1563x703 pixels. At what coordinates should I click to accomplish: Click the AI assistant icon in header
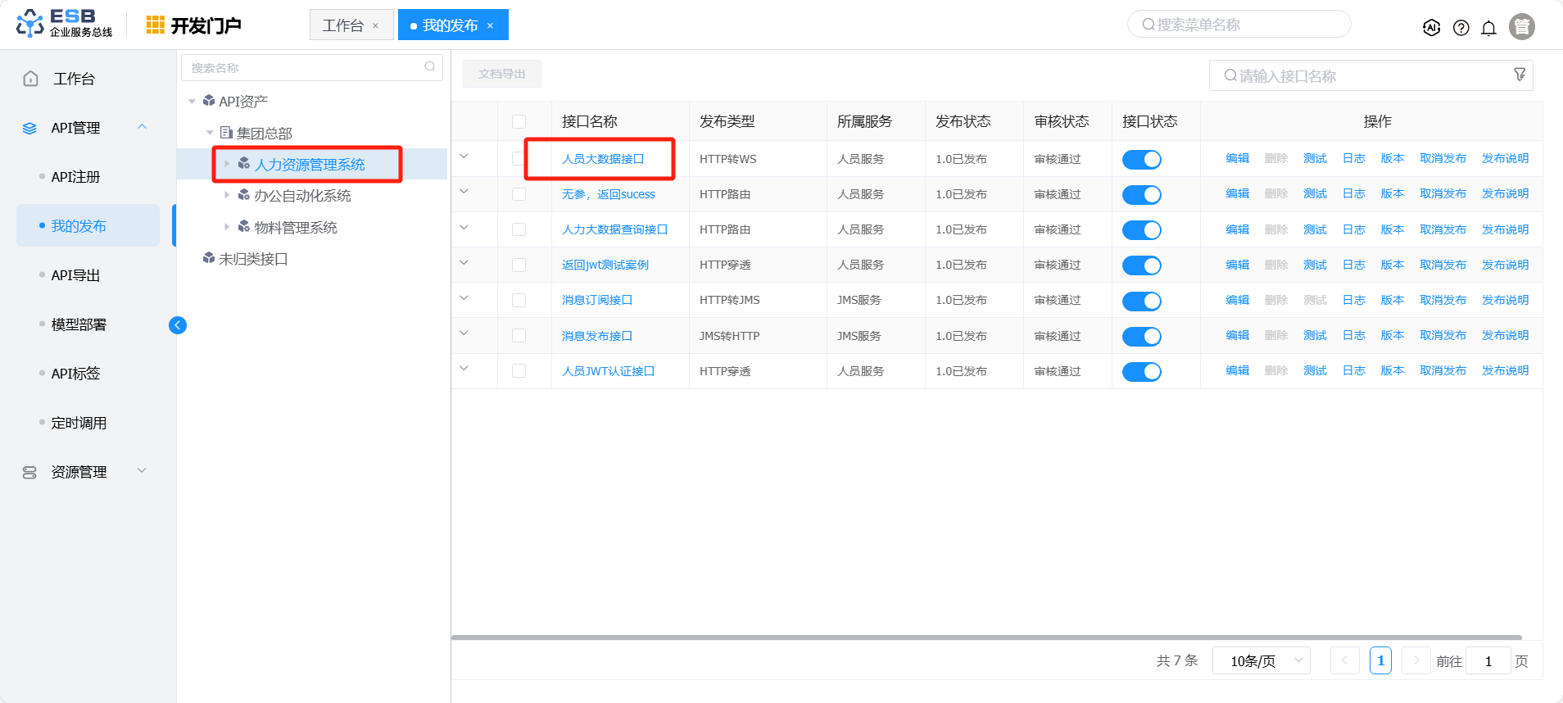click(x=1431, y=28)
